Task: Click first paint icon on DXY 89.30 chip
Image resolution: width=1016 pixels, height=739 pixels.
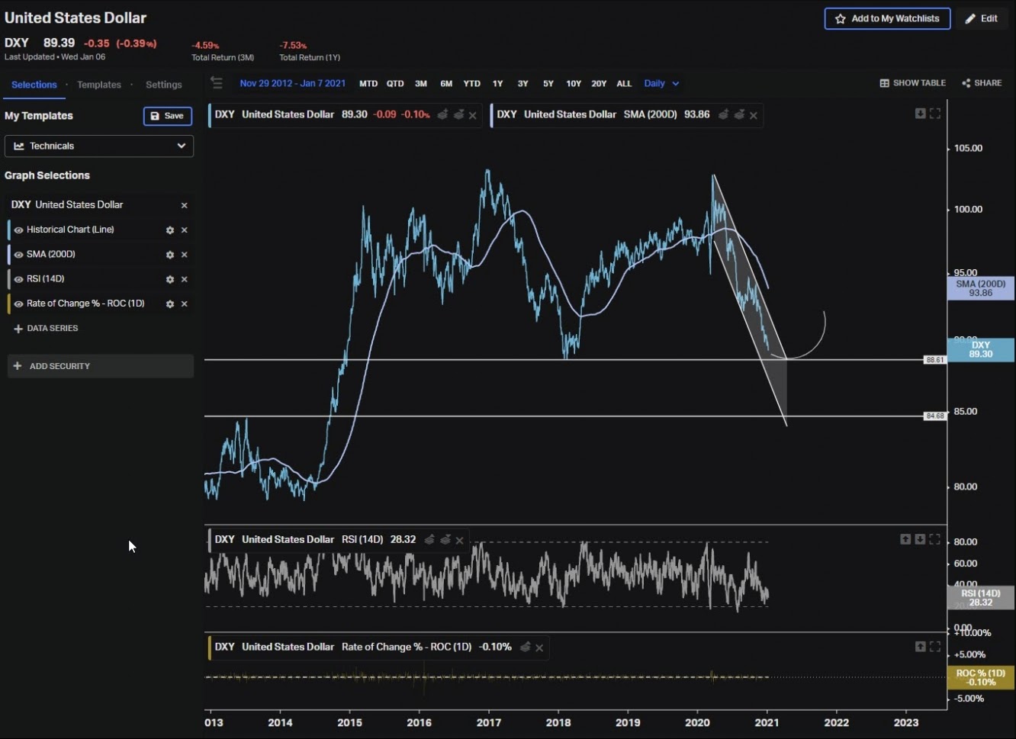Action: (x=442, y=114)
